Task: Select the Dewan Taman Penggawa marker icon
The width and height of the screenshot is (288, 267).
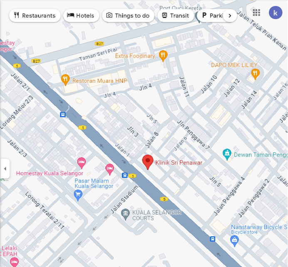Action: [x=227, y=154]
